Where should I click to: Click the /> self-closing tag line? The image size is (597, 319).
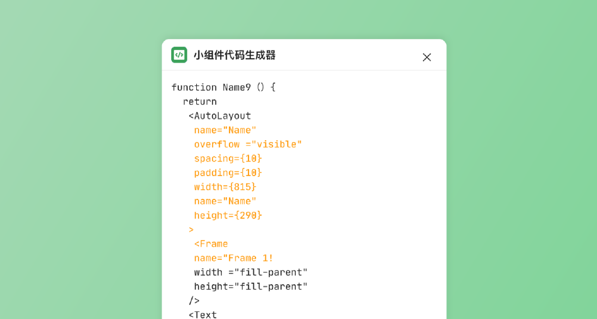194,301
